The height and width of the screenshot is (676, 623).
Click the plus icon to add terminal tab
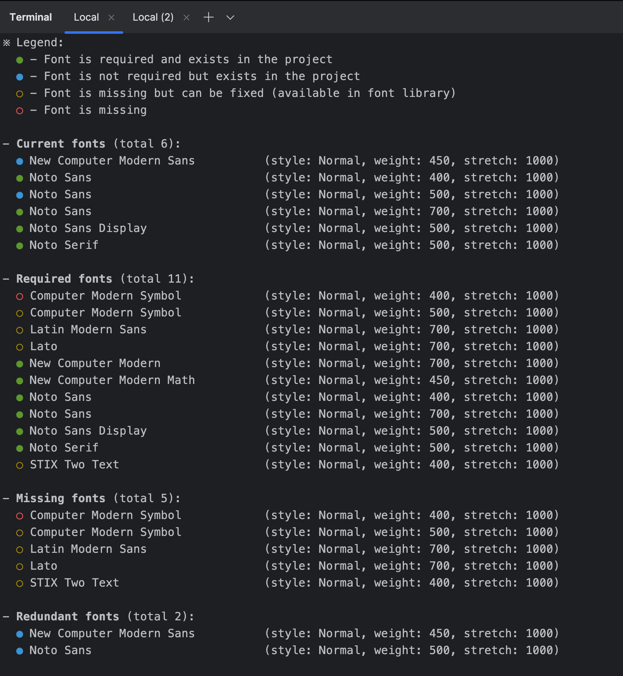pyautogui.click(x=209, y=17)
